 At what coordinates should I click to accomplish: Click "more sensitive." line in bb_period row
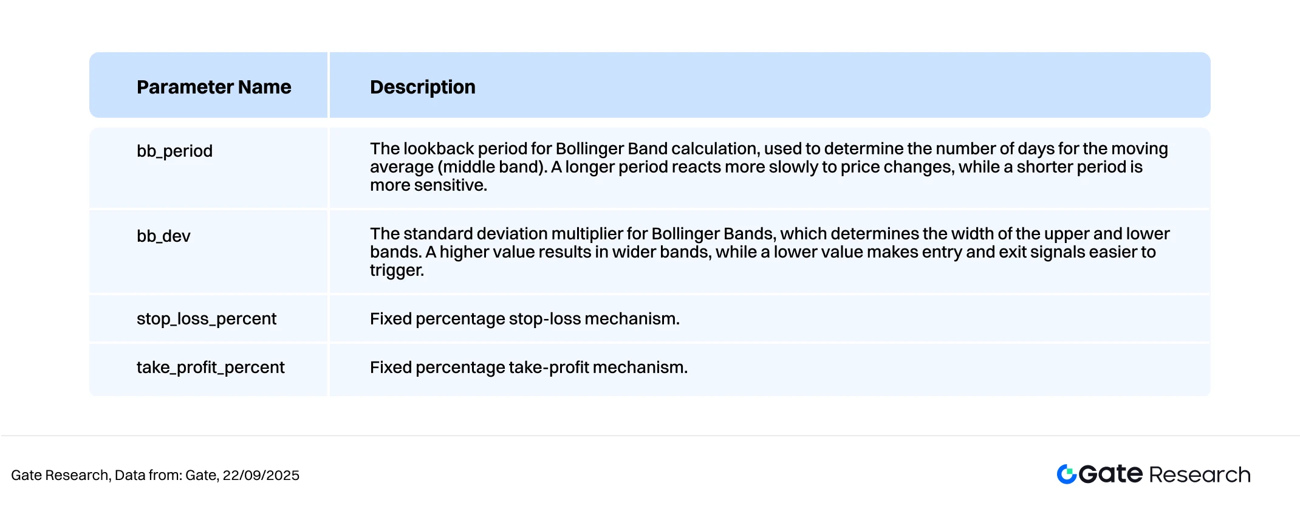point(428,185)
